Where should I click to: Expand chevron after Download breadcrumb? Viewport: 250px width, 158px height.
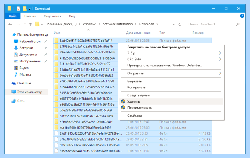click(157, 24)
